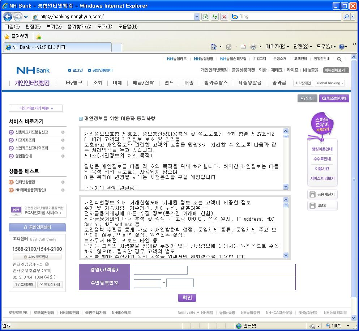359x331 pixels.
Task: Click the add to favorites bar icon
Action: point(39,37)
